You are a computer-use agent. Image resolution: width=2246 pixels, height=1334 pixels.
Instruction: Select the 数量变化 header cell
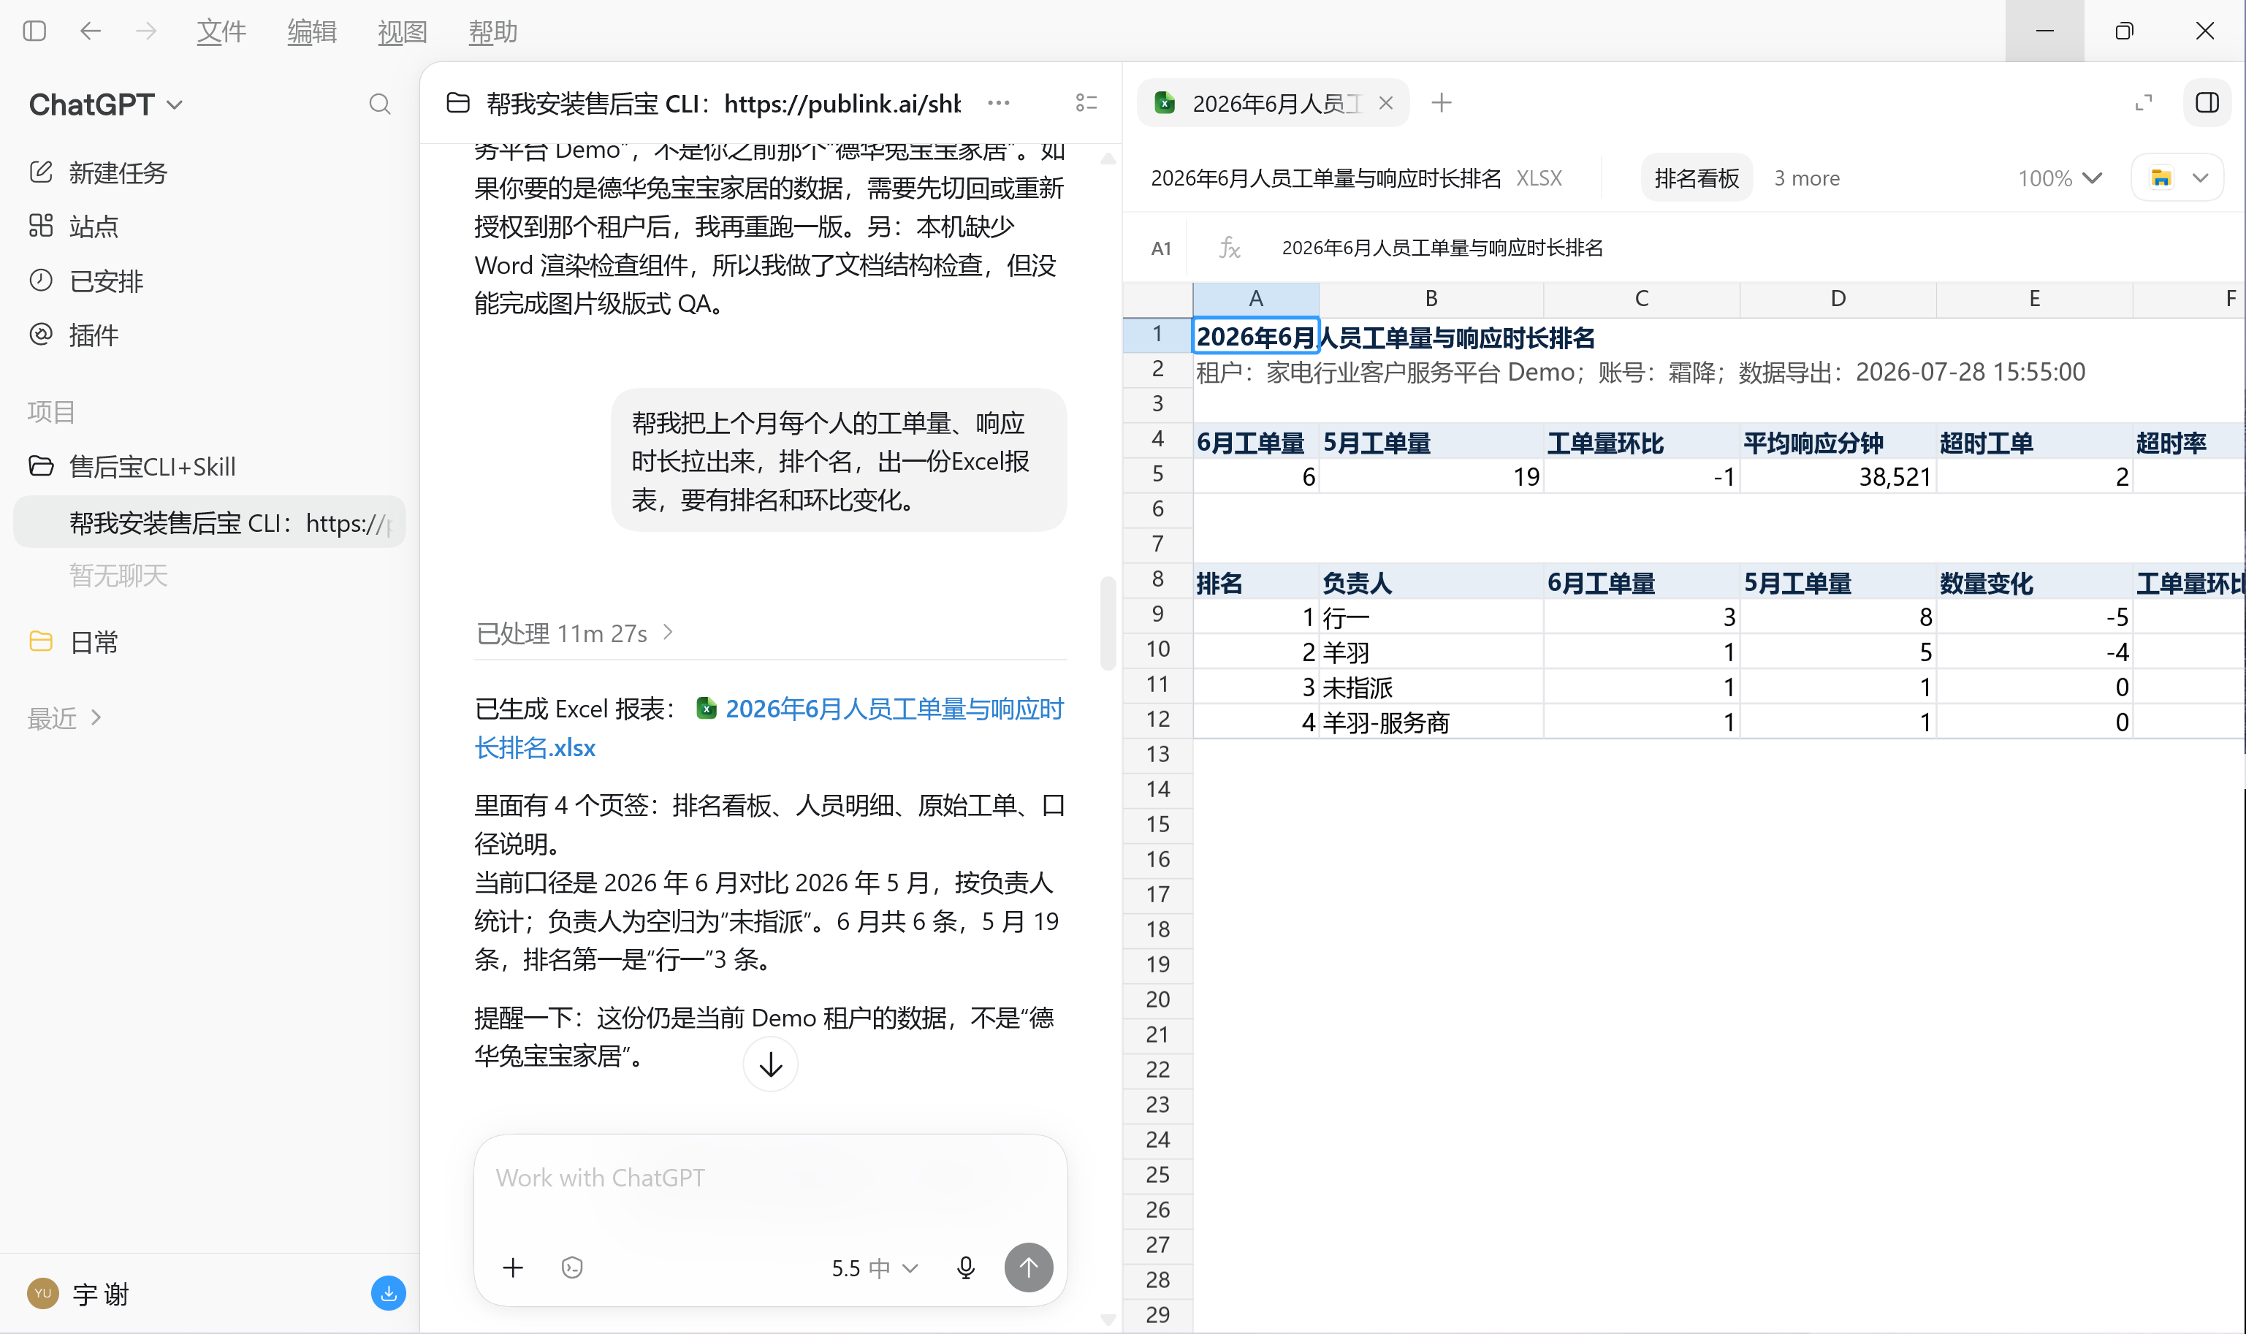click(x=2035, y=582)
